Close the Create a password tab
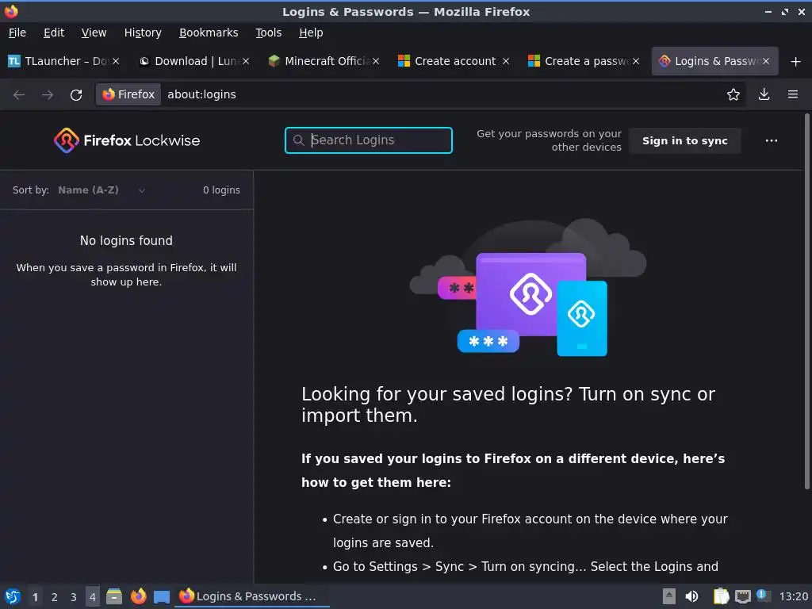Screen dimensions: 812x609 click(636, 61)
